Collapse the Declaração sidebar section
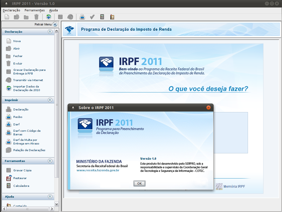The height and width of the screenshot is (212, 282). point(50,32)
